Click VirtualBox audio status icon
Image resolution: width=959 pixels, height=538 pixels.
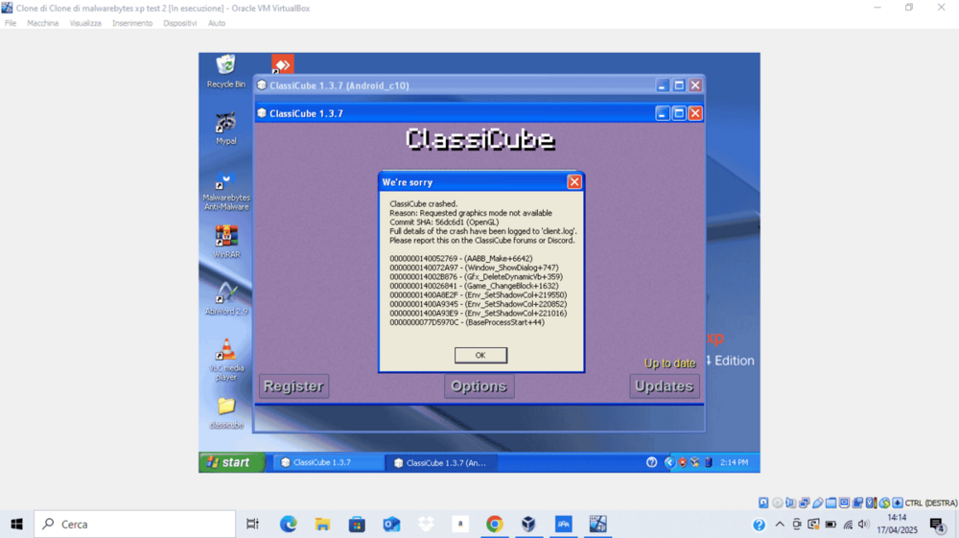point(791,503)
